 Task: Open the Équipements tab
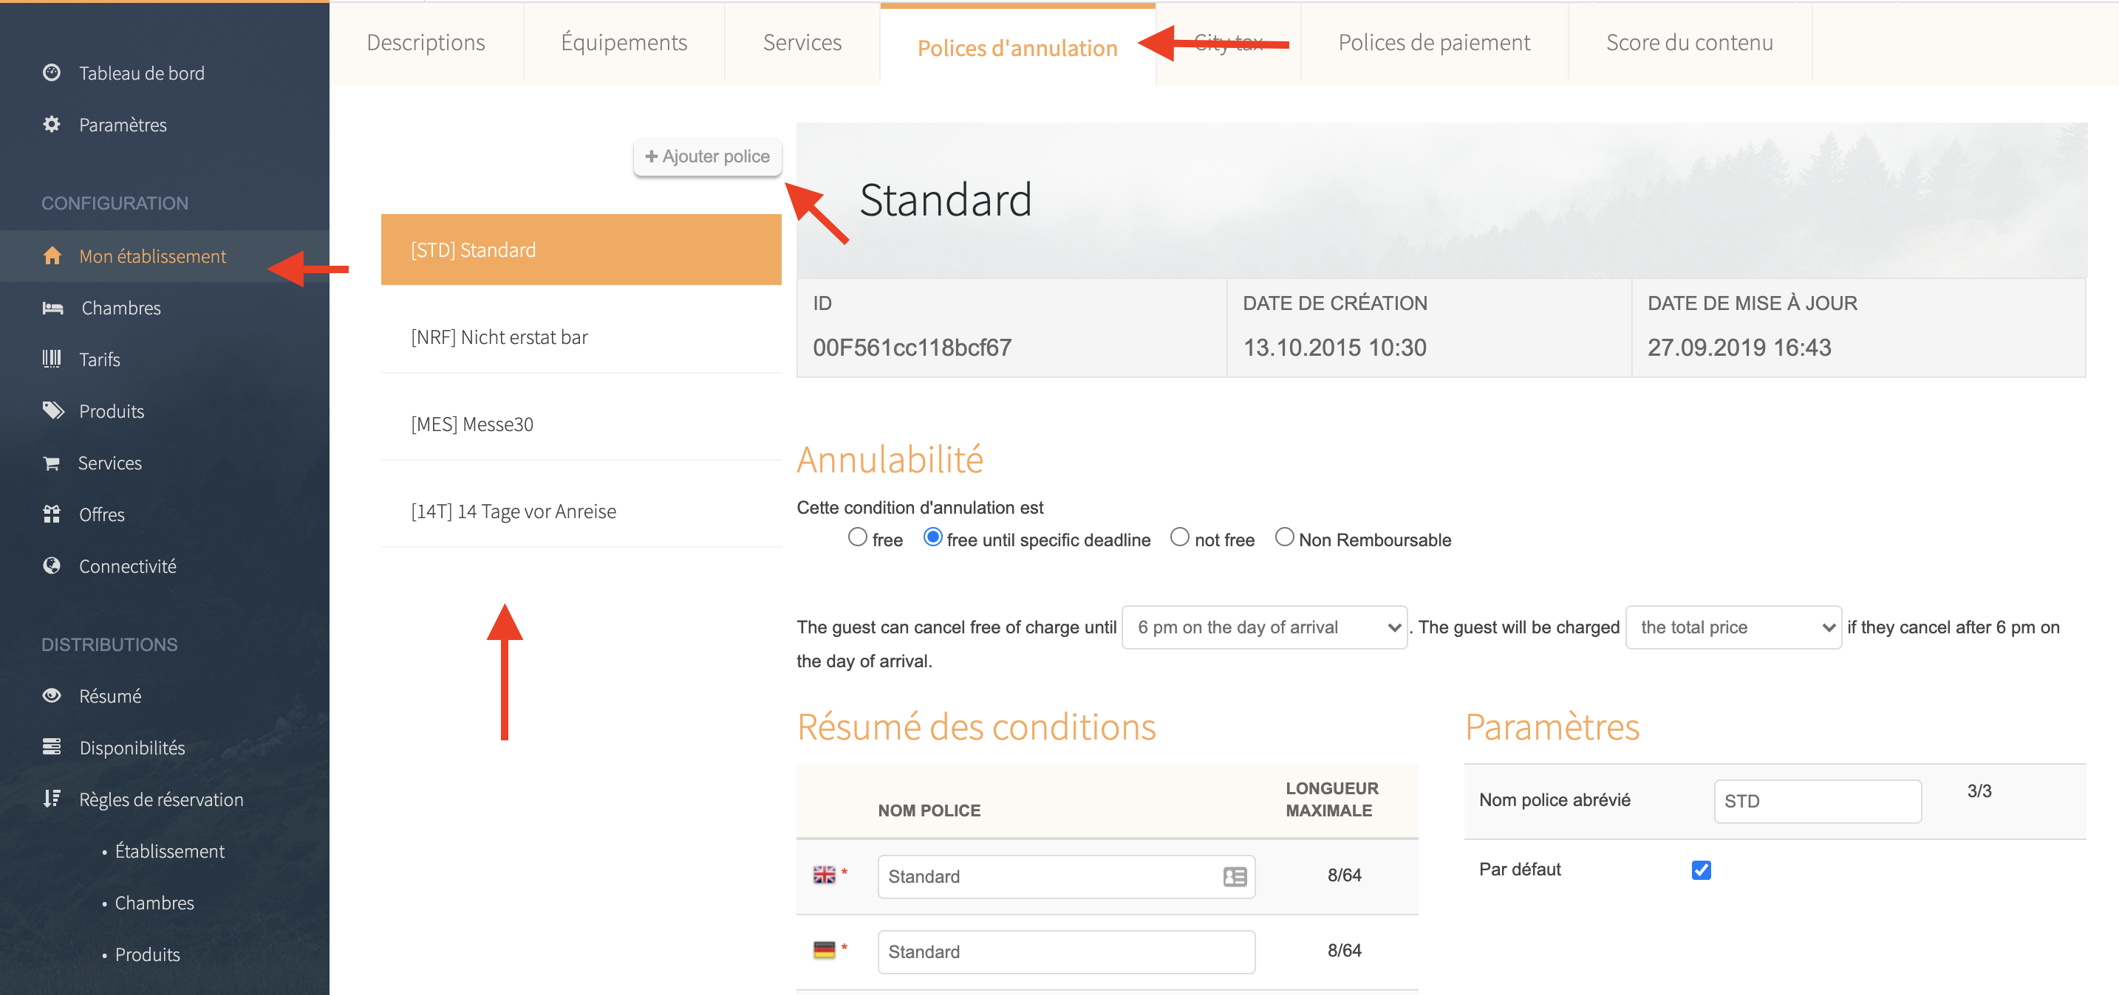point(624,43)
